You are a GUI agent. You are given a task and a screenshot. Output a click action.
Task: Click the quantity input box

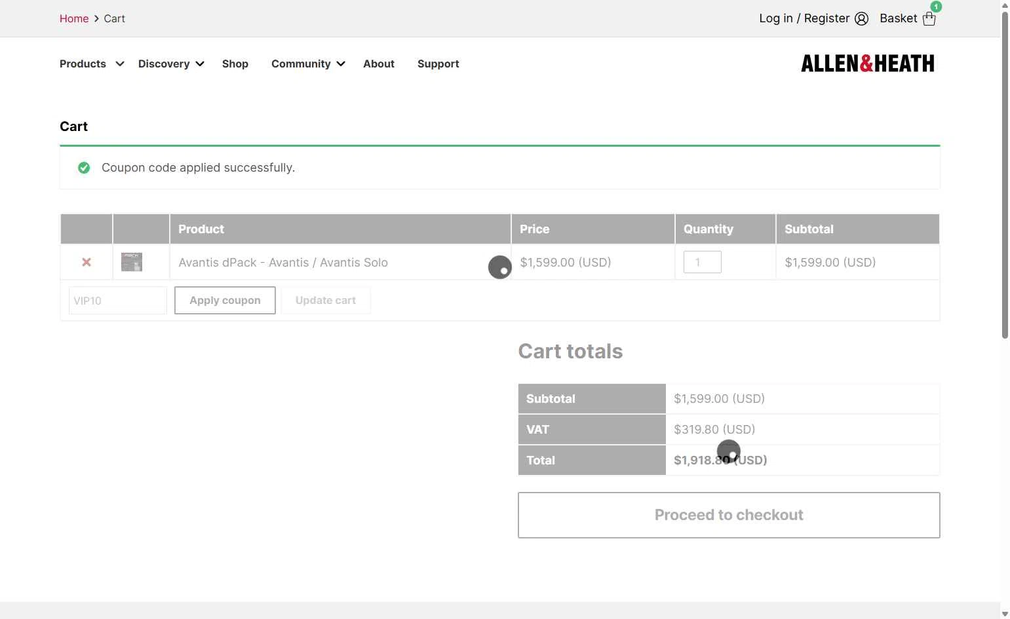click(703, 262)
